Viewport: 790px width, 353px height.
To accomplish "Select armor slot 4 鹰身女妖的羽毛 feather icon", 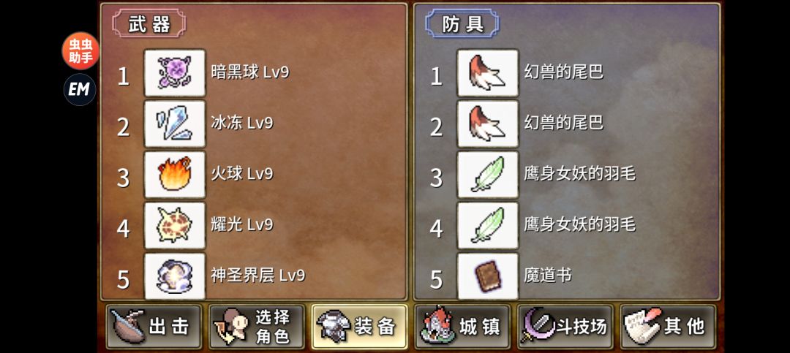I will pyautogui.click(x=488, y=226).
